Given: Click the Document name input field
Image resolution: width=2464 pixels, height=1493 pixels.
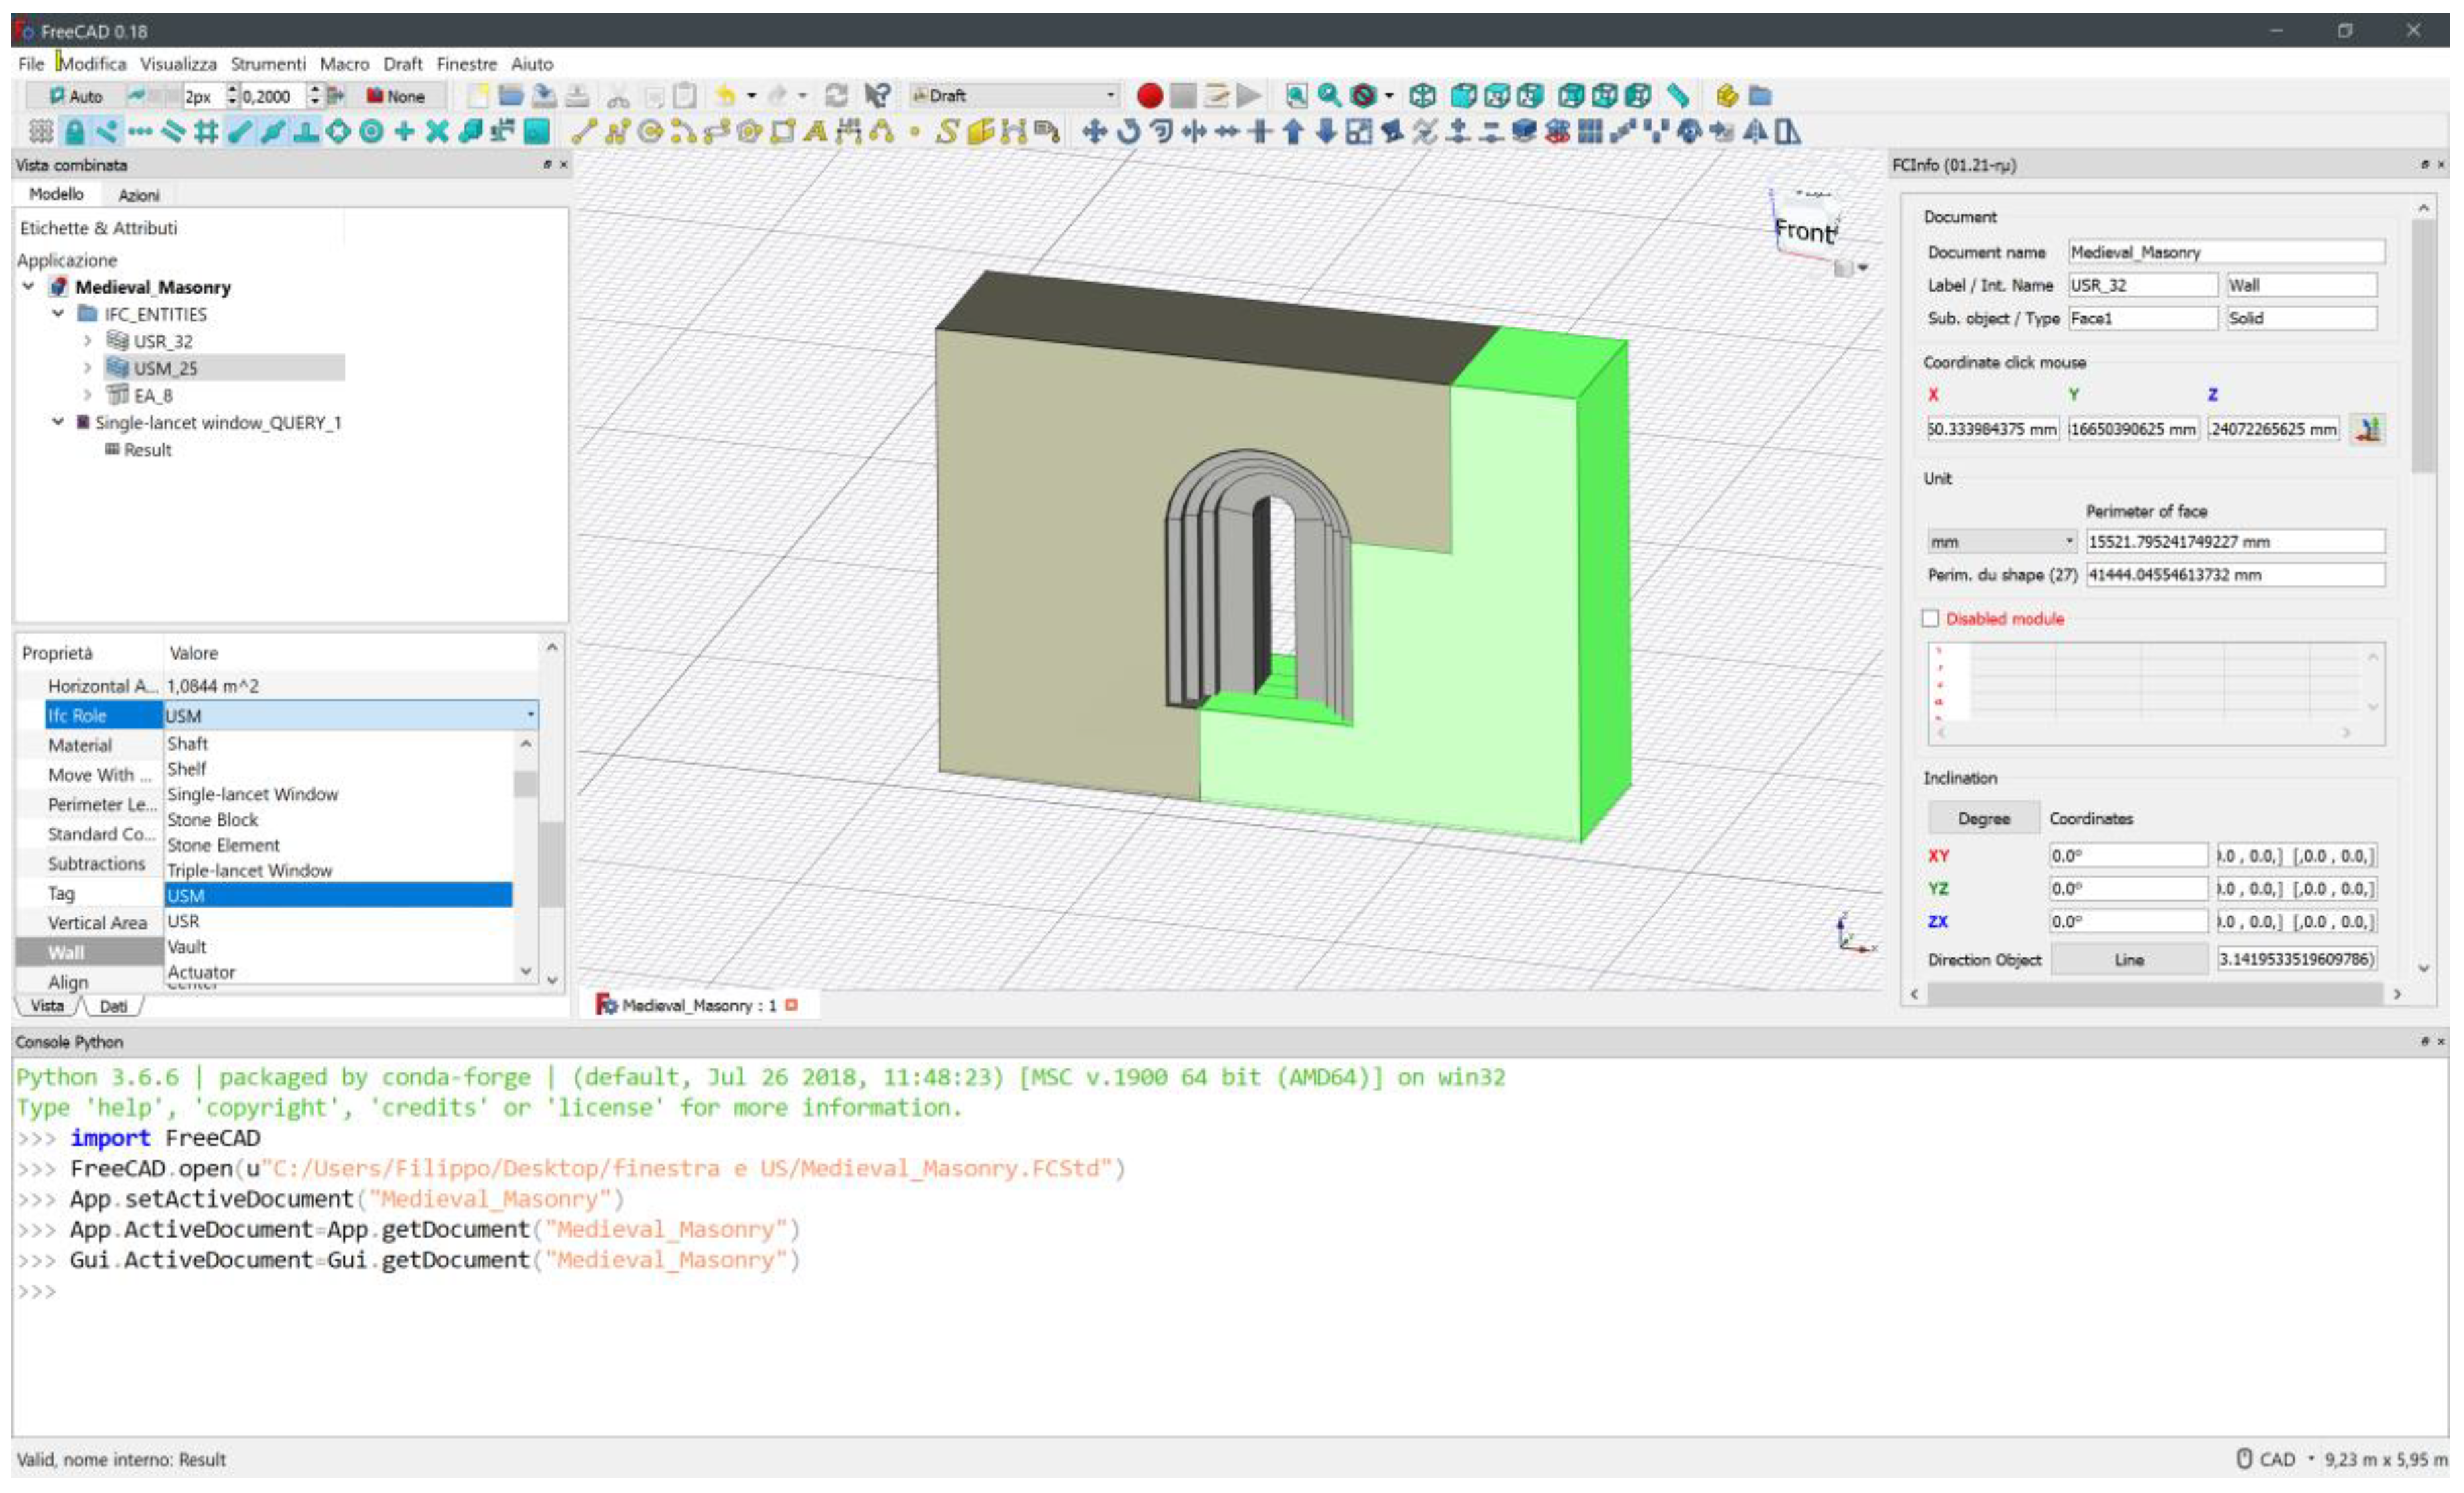Looking at the screenshot, I should pos(2225,253).
